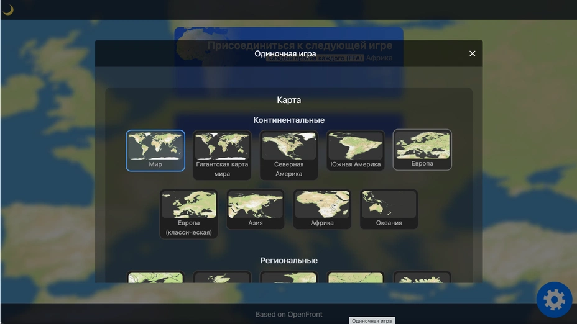
Task: Select the Южная Америка map thumbnail
Action: click(x=356, y=150)
